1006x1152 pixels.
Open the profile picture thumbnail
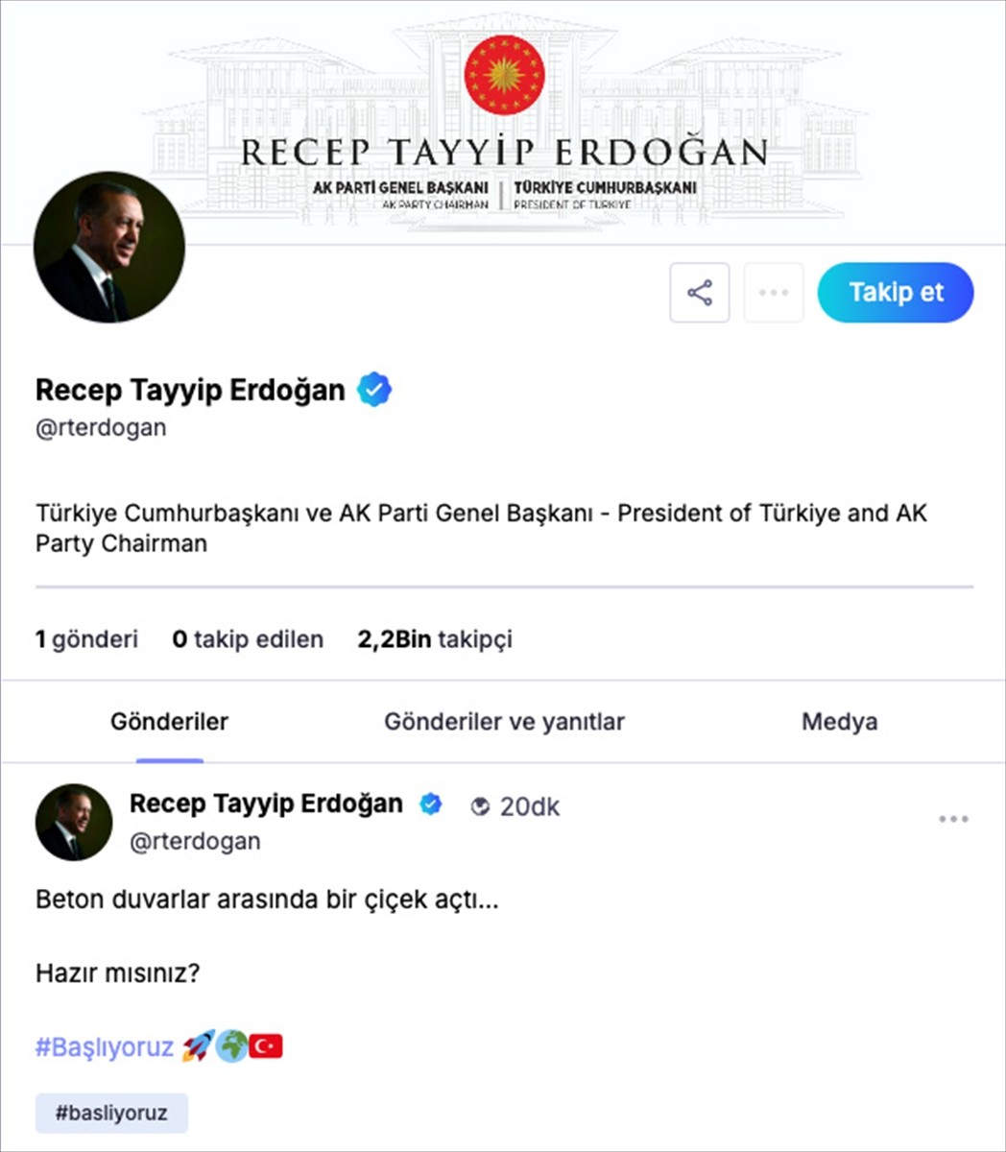(x=108, y=247)
